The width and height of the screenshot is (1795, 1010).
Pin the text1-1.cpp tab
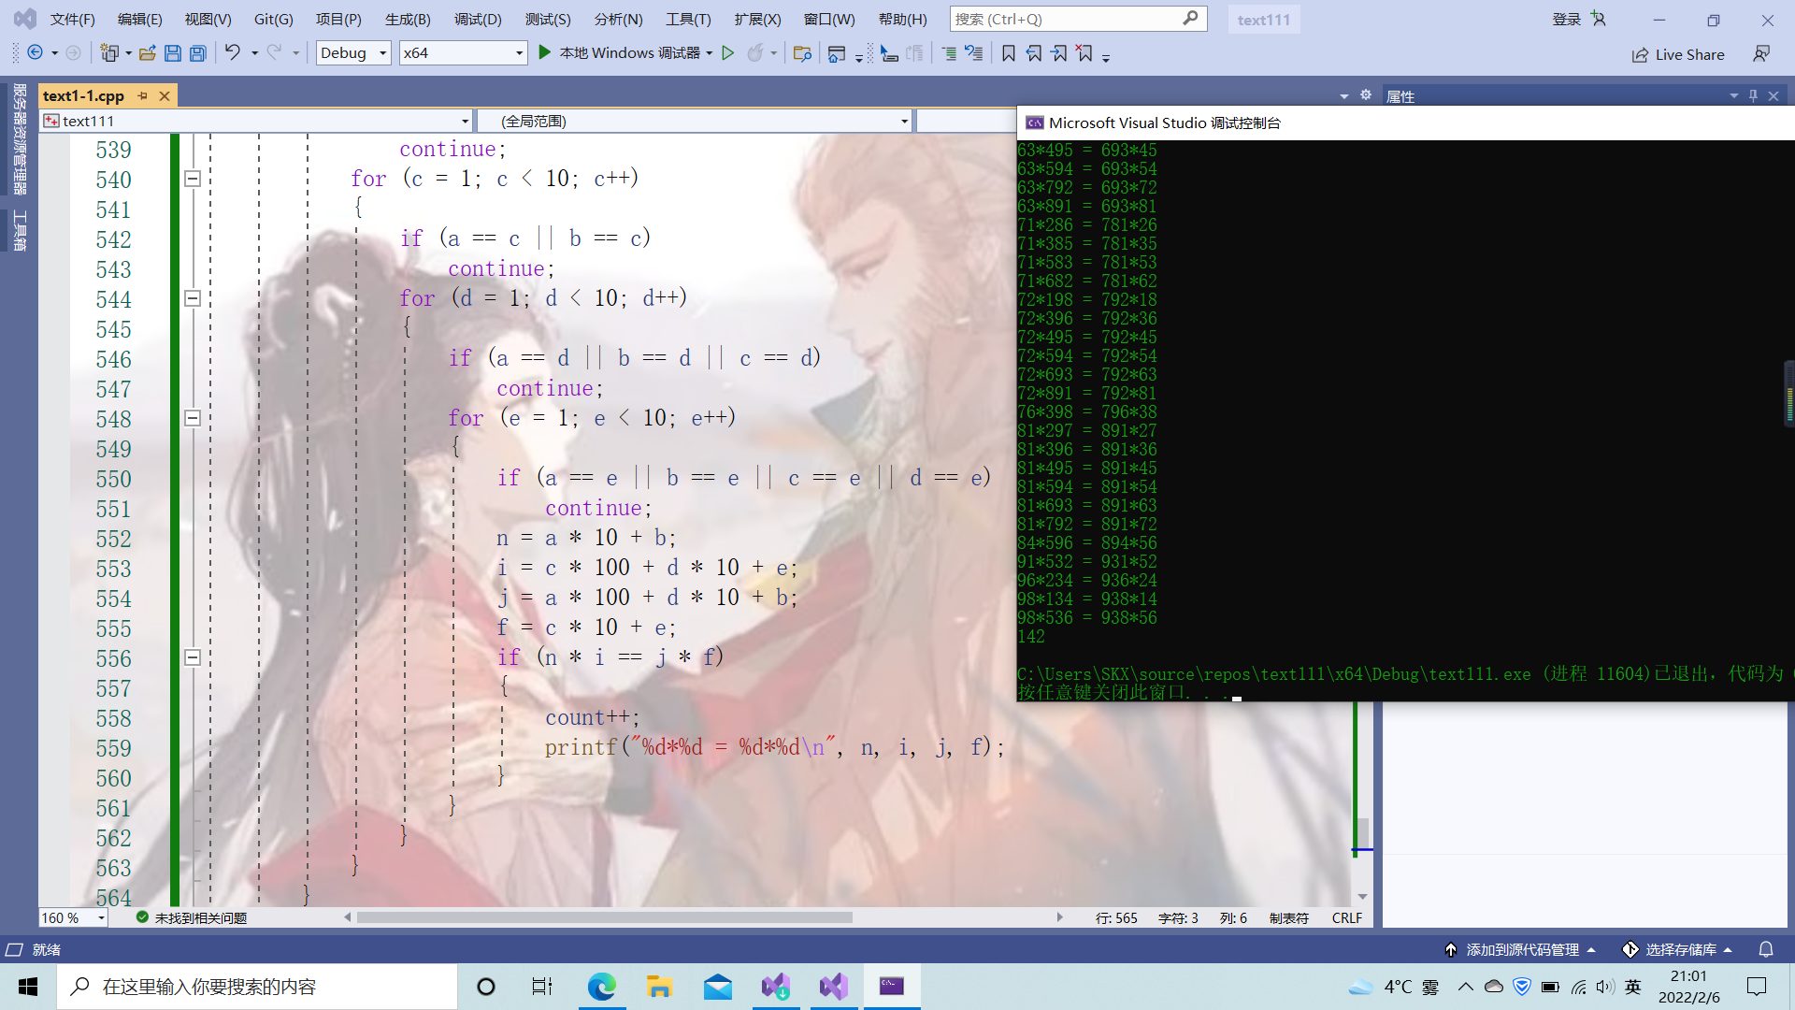[143, 95]
